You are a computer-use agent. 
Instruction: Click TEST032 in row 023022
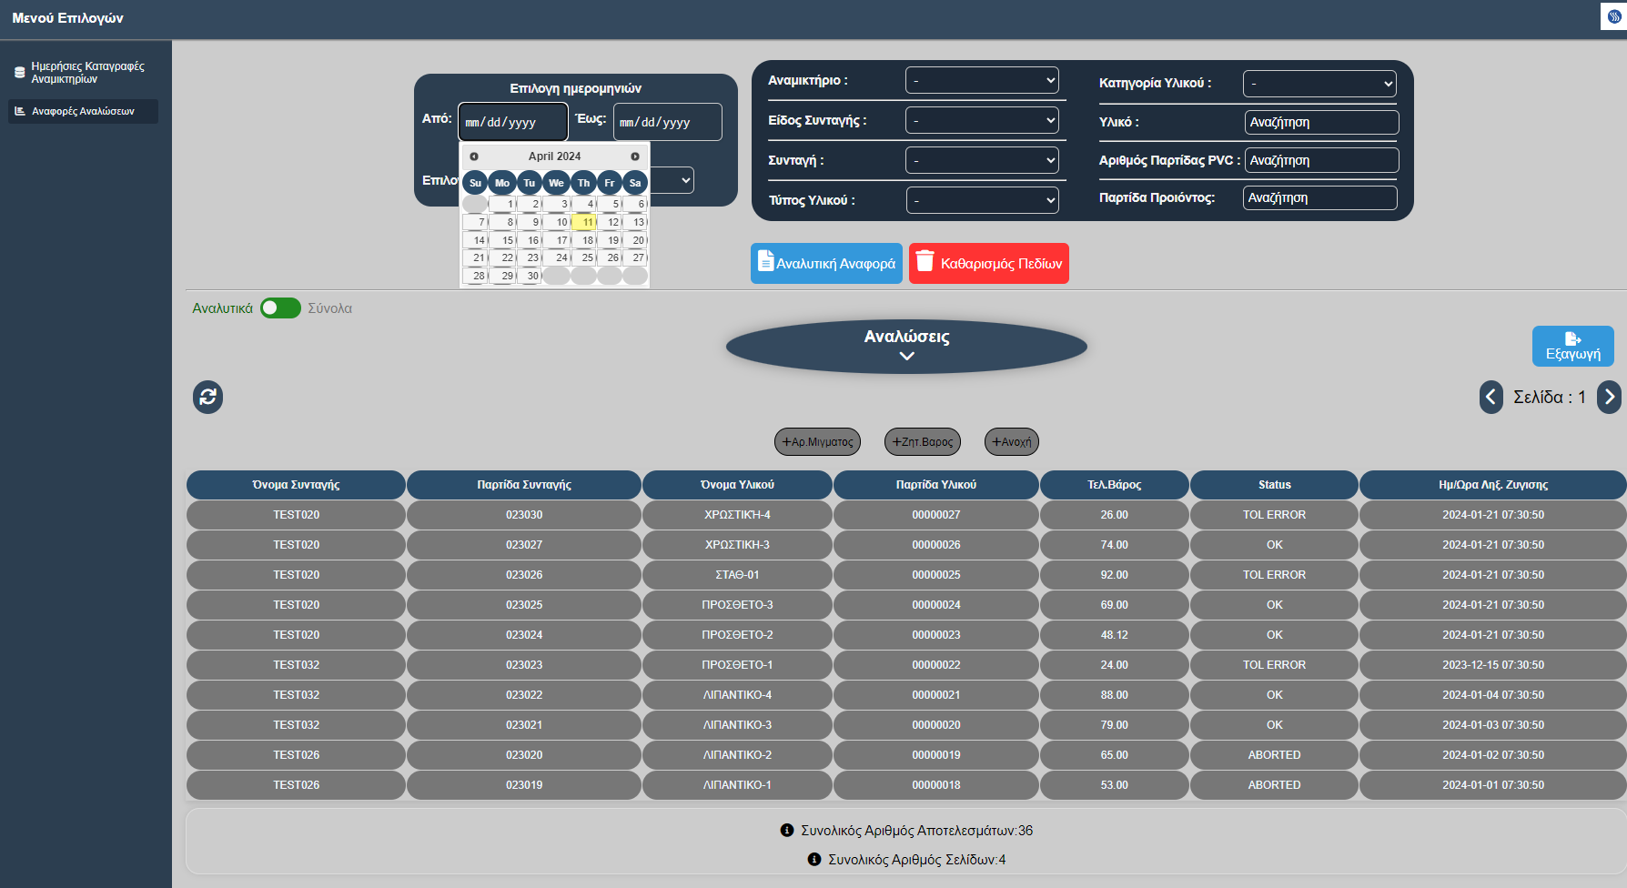pyautogui.click(x=296, y=695)
